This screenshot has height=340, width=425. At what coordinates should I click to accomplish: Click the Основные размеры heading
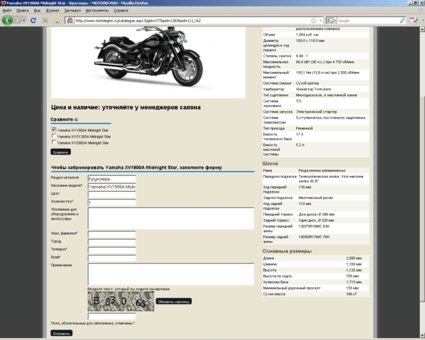[x=287, y=251]
